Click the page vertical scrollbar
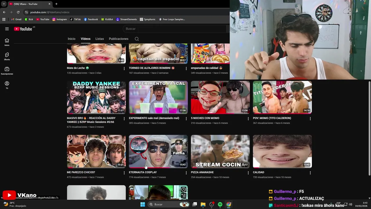The width and height of the screenshot is (371, 209). 369,128
